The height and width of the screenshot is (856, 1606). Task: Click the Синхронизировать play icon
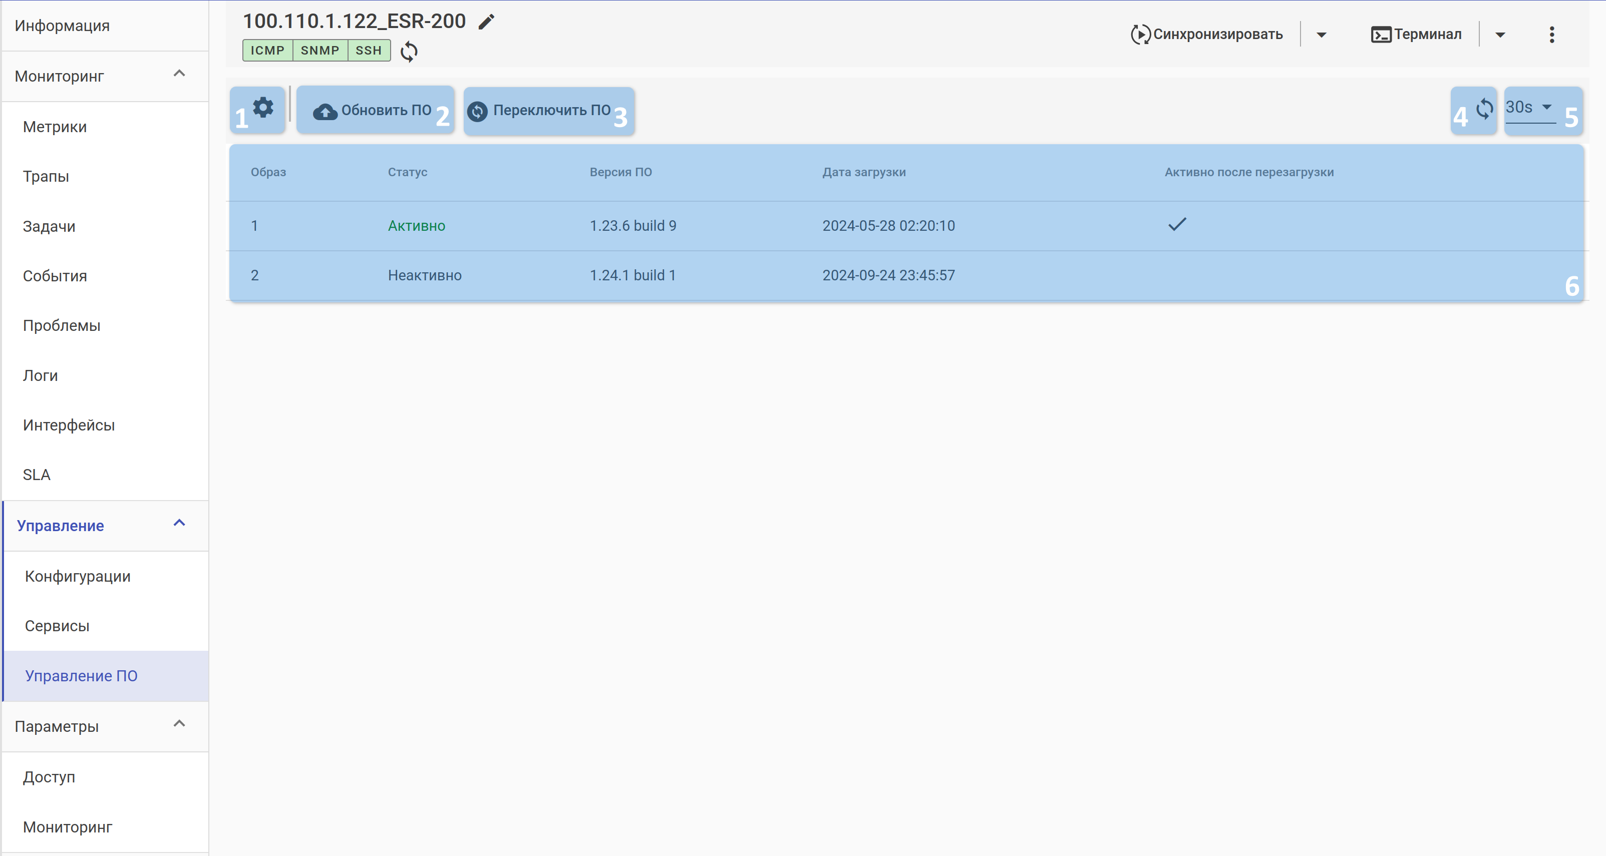coord(1140,34)
